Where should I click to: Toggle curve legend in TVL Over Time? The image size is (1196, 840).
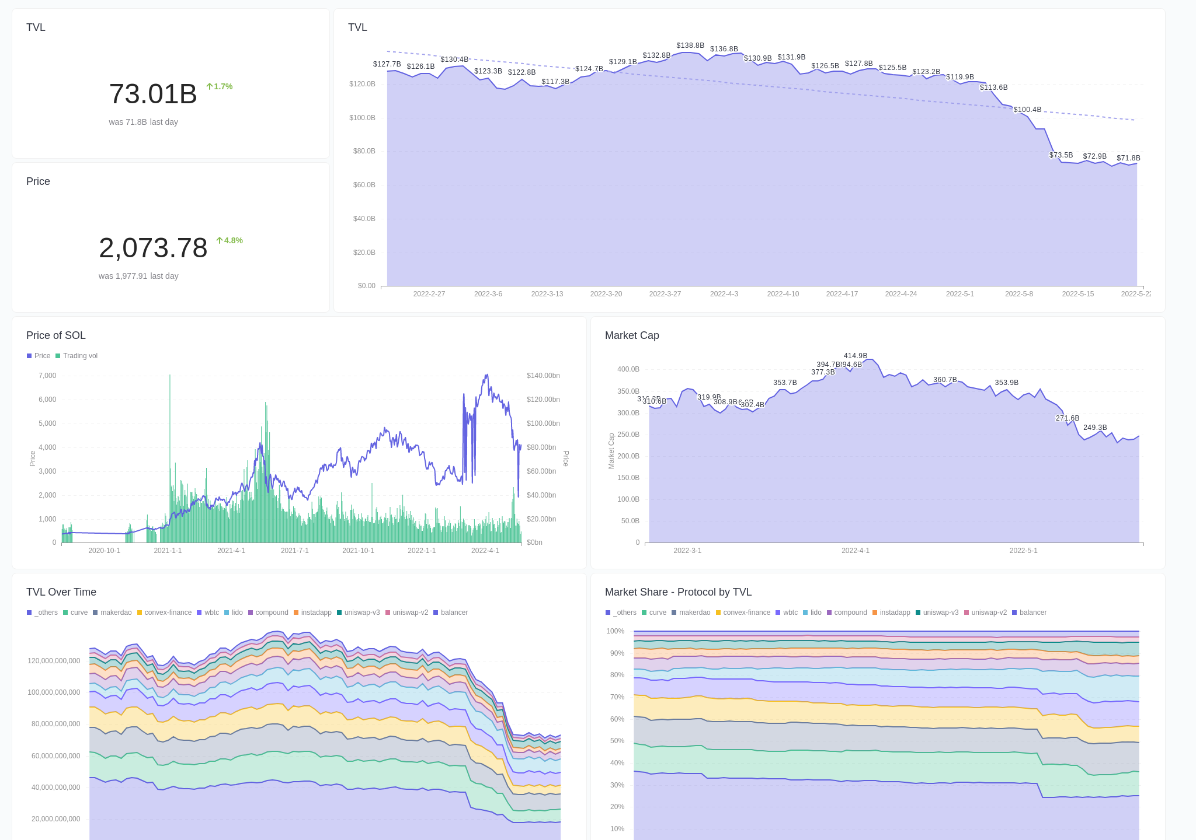[75, 612]
